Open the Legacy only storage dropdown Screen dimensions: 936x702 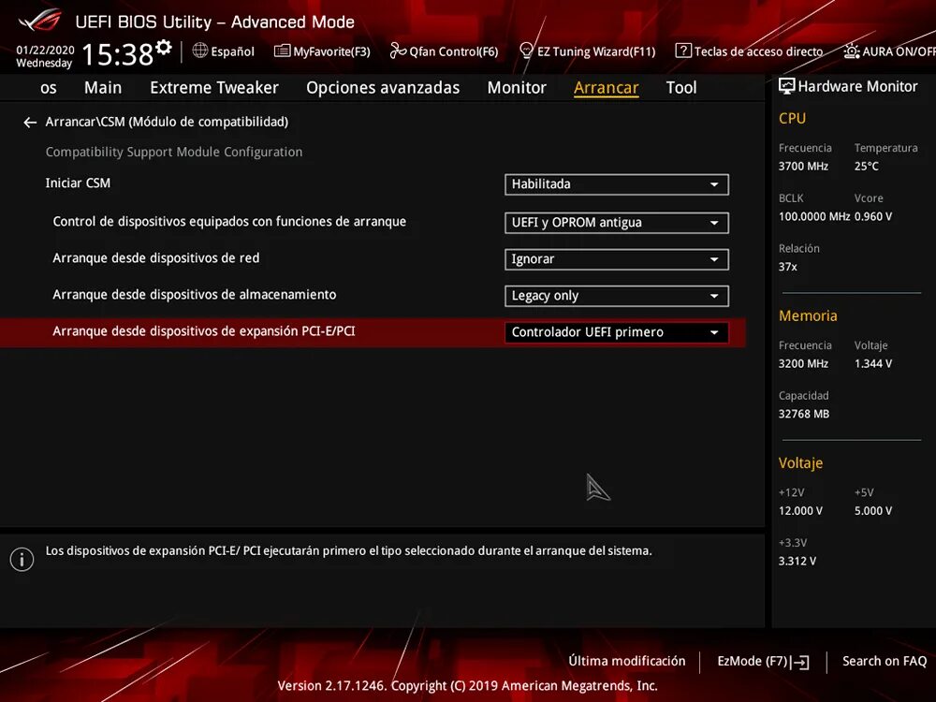click(617, 296)
